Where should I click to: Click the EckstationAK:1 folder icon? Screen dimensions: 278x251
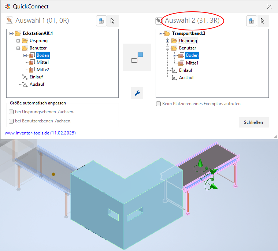pos(18,33)
